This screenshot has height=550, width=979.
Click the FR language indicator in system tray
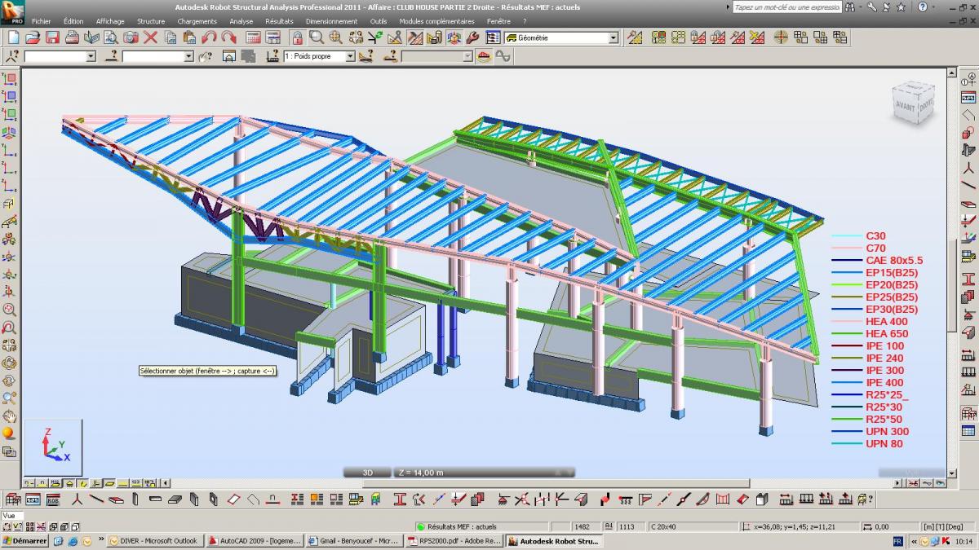tap(898, 540)
